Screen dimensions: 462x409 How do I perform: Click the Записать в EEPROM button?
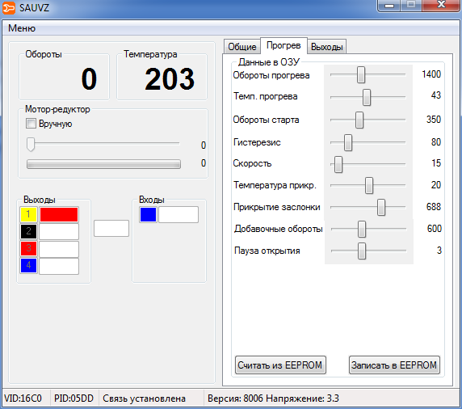(x=394, y=365)
